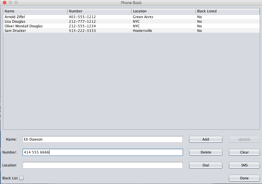Click the disabled Update button
262x184 pixels.
(x=244, y=139)
